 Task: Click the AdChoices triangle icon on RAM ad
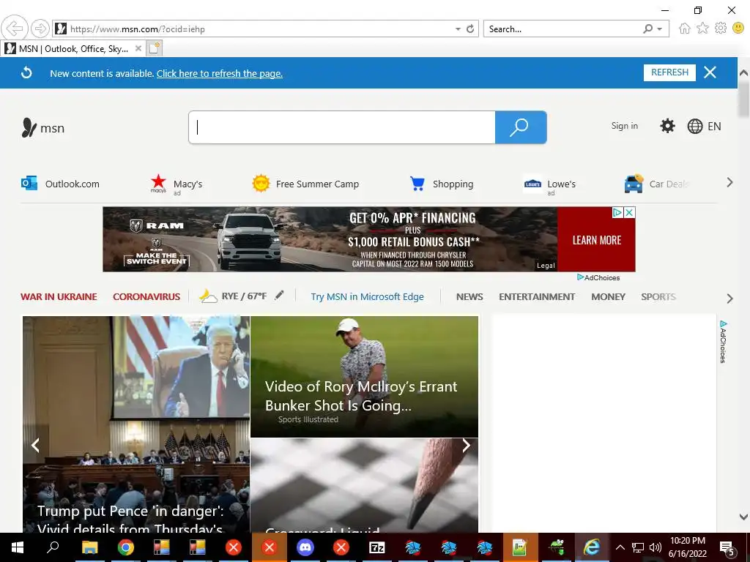(x=617, y=213)
